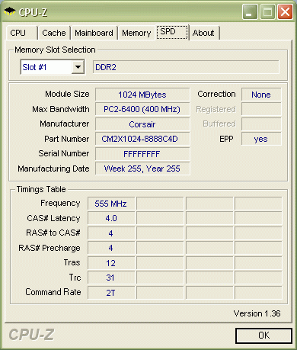Click the Manufacturing Date label
The image size is (297, 350).
point(53,169)
